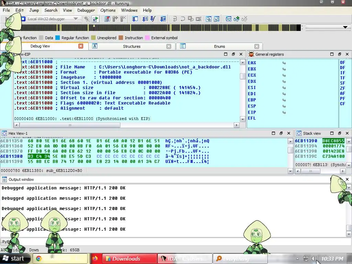Open the Search menu
Viewport: 352px width, 264px height.
click(x=51, y=10)
